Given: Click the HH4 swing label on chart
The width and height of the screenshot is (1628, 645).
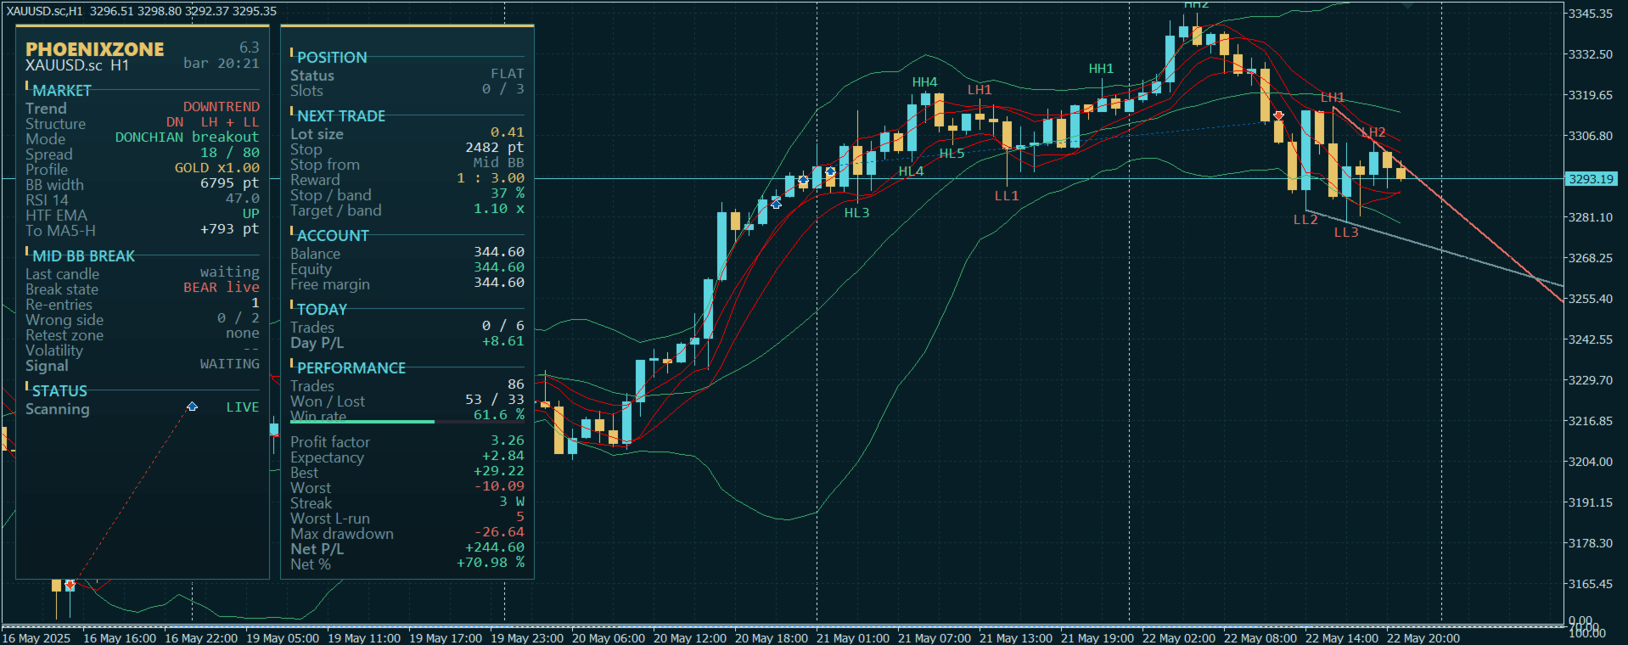Looking at the screenshot, I should 924,82.
